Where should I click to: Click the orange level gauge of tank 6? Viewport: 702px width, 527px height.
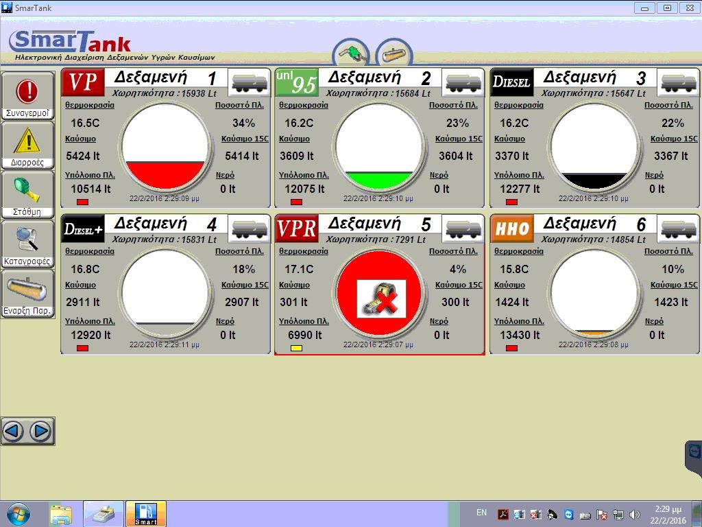click(x=594, y=293)
